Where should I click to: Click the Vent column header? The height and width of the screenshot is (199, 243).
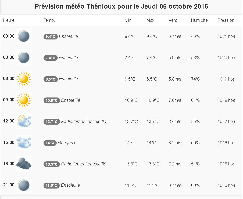tap(173, 20)
